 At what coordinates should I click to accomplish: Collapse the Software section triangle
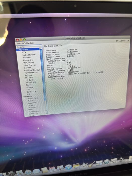click(26, 110)
